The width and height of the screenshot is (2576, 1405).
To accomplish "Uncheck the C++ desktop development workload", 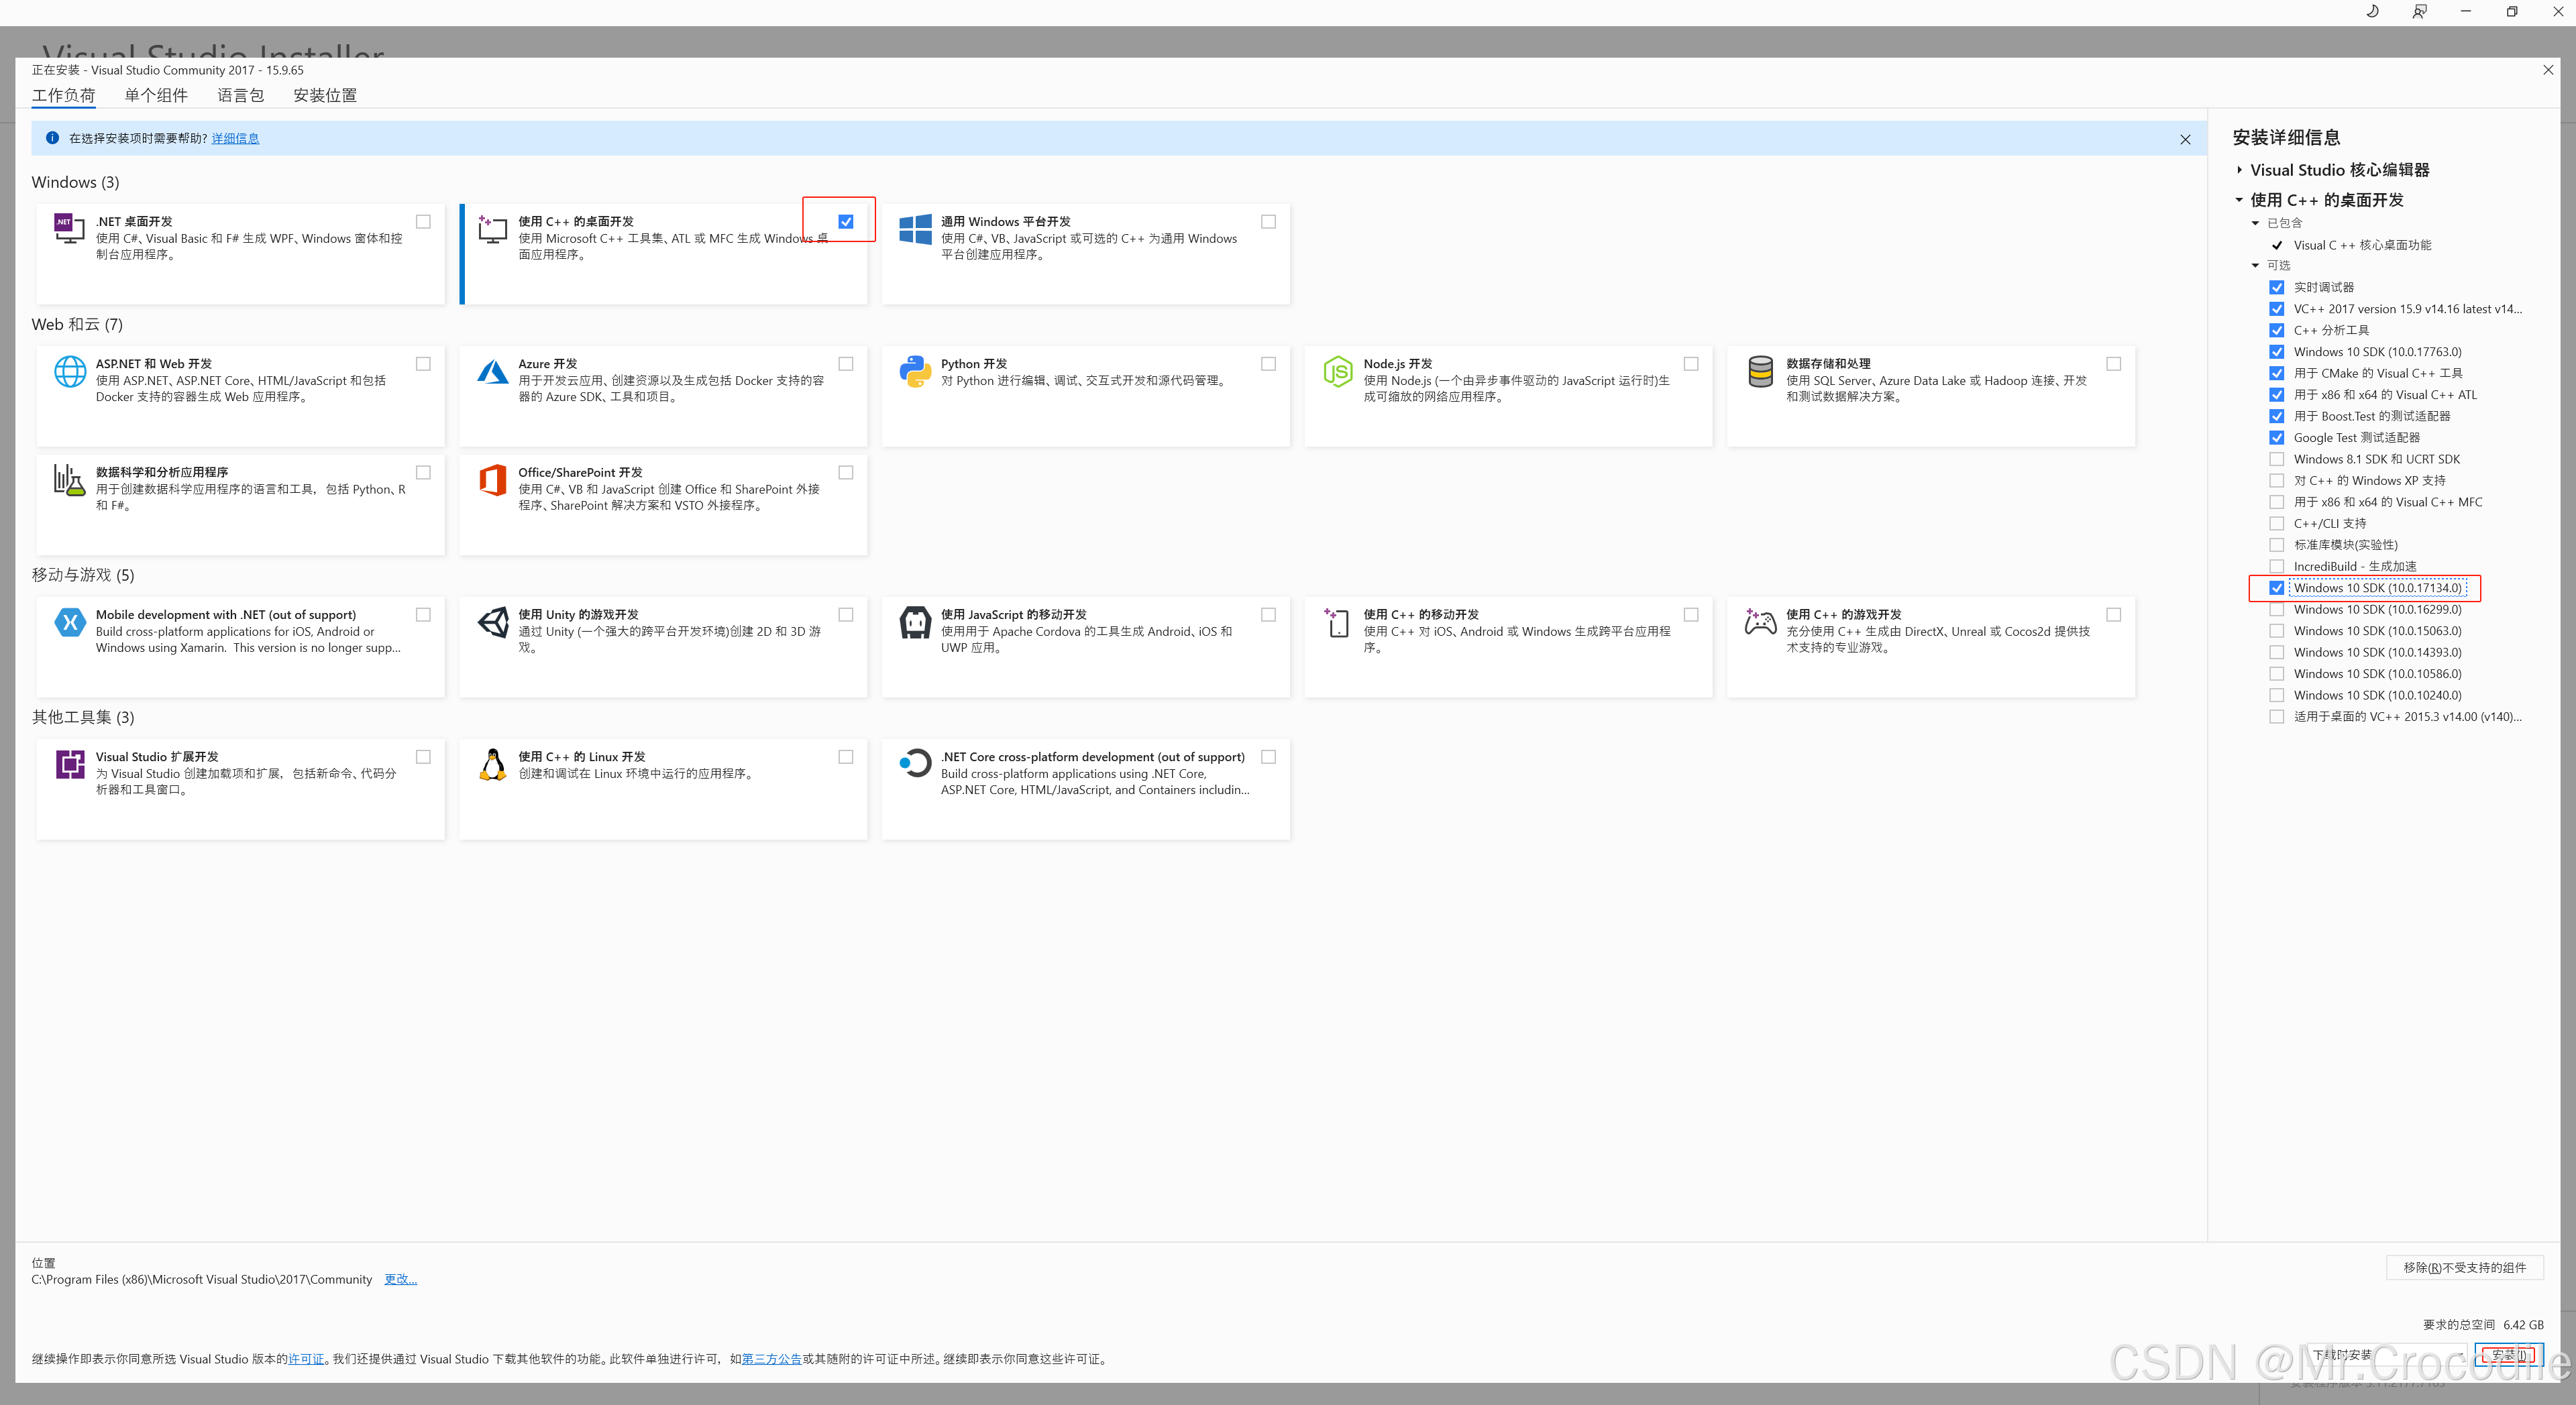I will 846,222.
